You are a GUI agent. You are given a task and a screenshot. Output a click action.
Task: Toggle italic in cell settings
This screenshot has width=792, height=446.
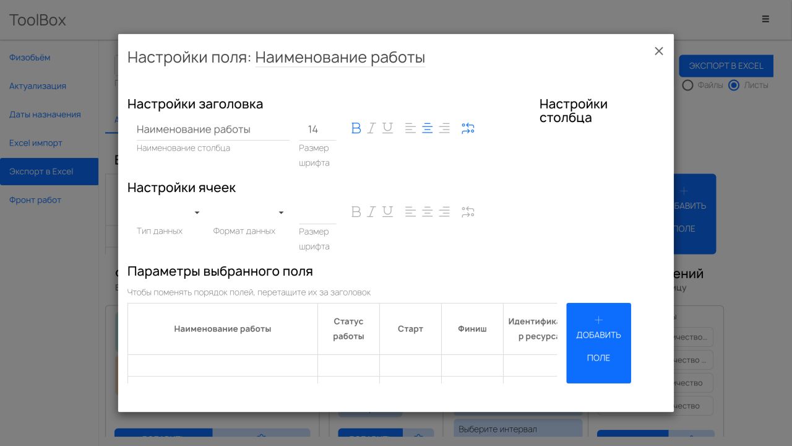point(371,212)
